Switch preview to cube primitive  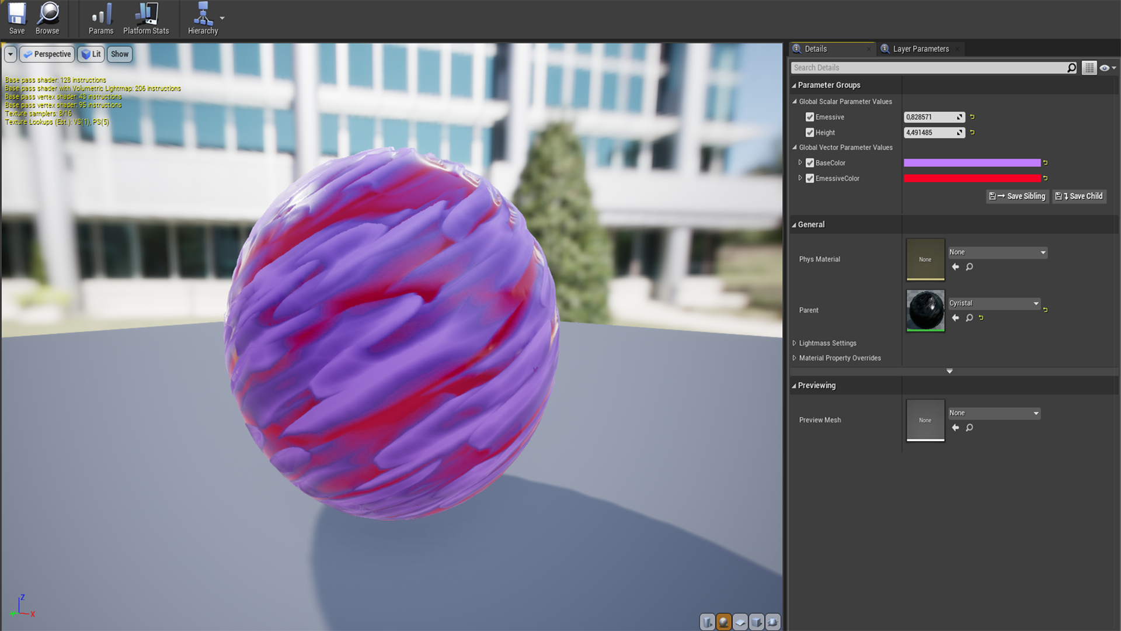(756, 622)
